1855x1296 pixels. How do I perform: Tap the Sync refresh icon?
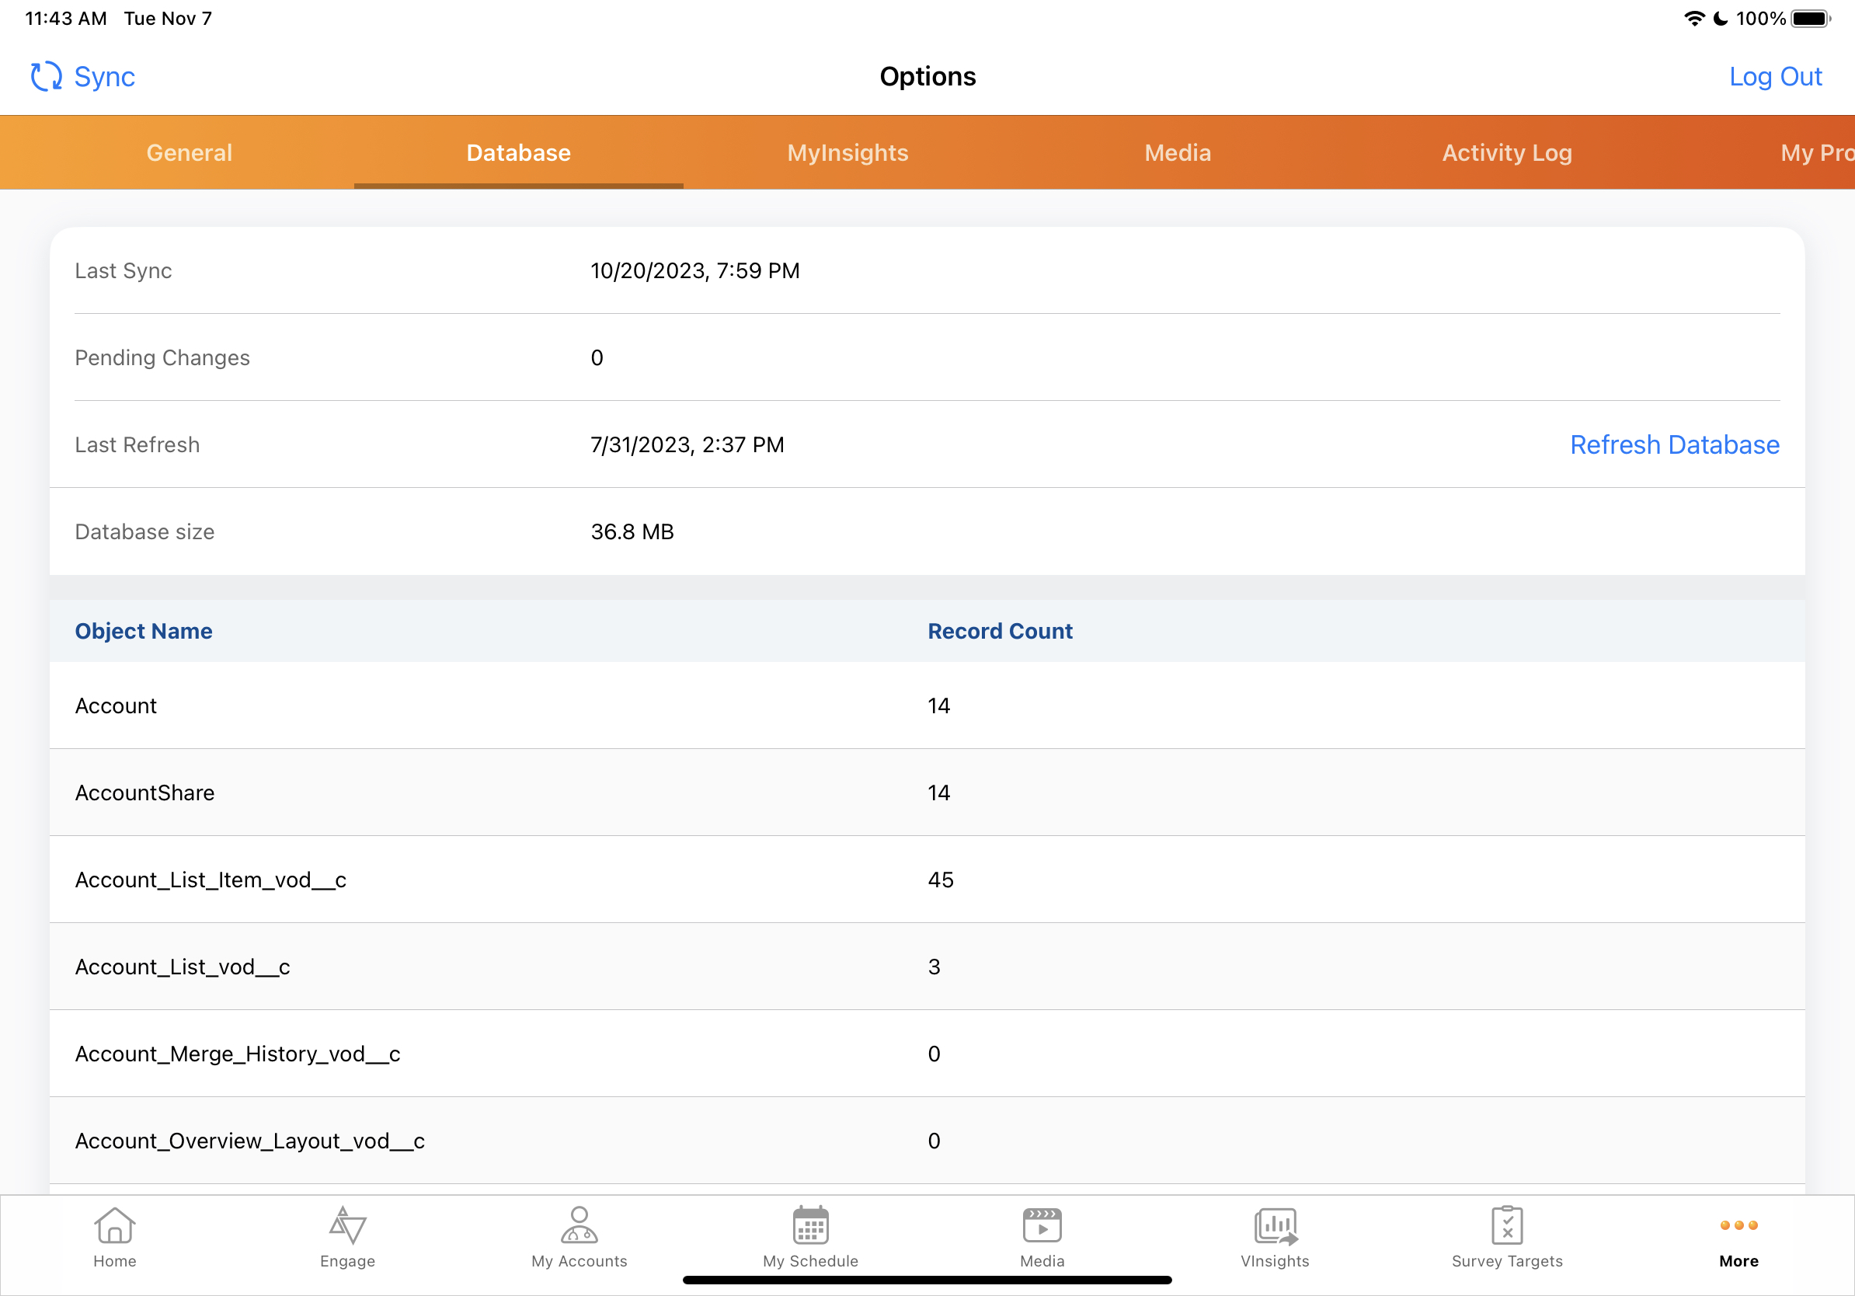coord(46,77)
